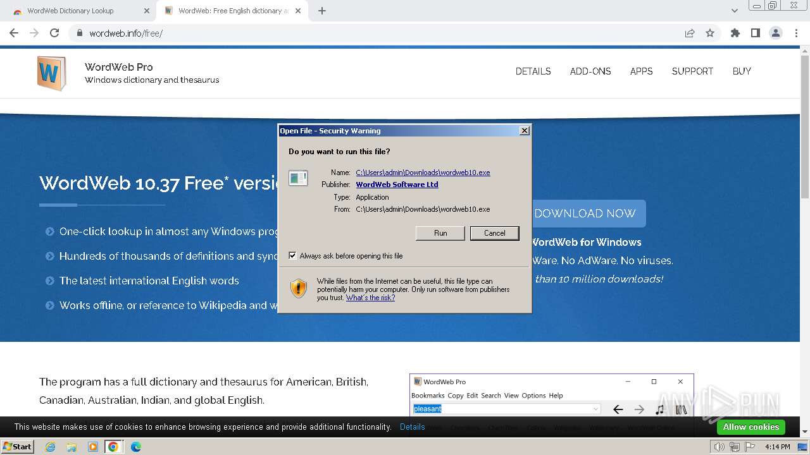Screen dimensions: 810x455
Task: Open Chrome three-dot menu
Action: click(x=796, y=33)
